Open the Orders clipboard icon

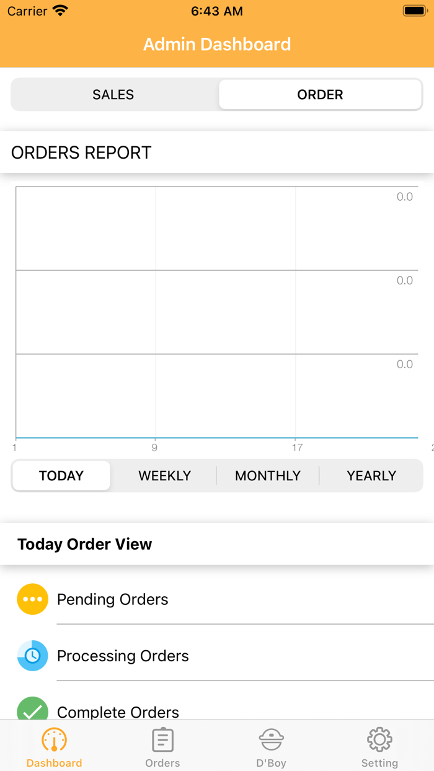(162, 740)
